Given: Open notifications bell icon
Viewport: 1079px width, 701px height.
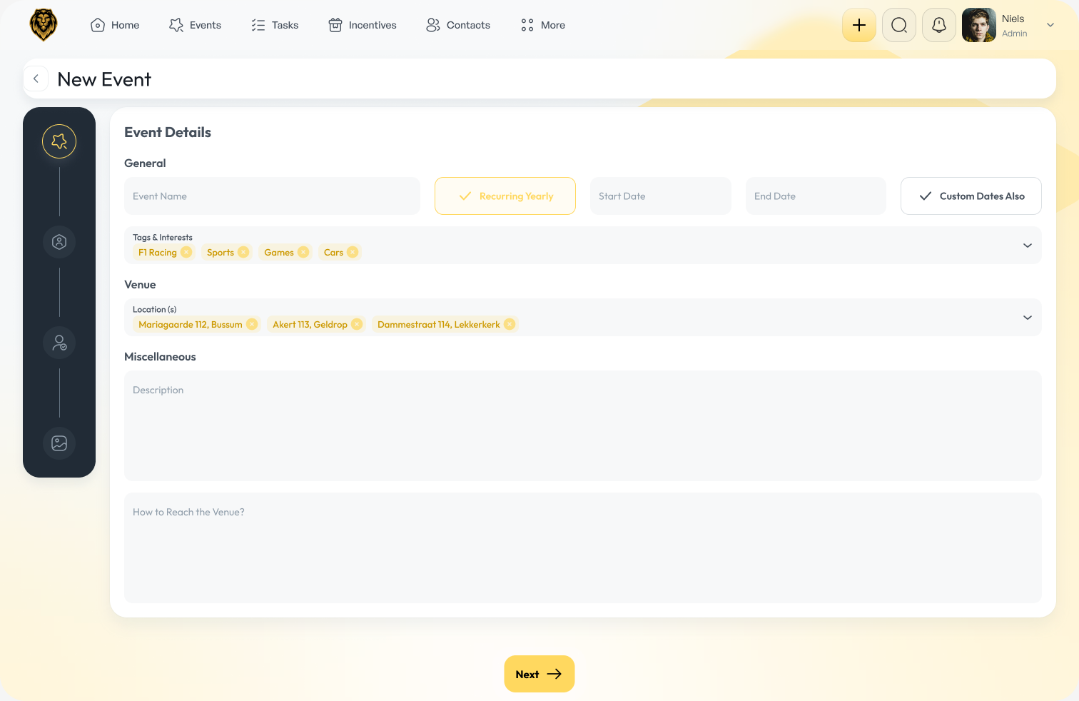Looking at the screenshot, I should [939, 25].
